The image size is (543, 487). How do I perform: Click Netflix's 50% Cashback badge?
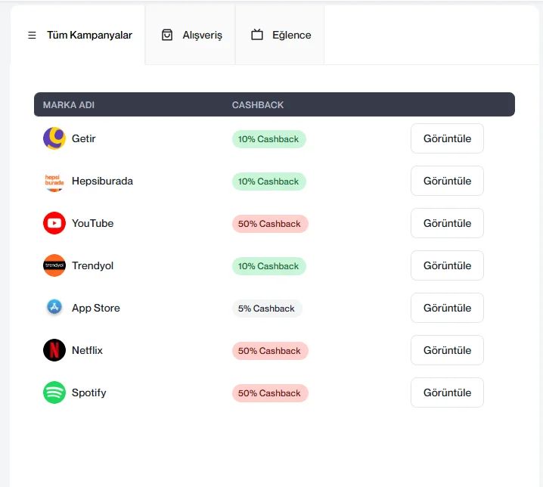tap(270, 351)
